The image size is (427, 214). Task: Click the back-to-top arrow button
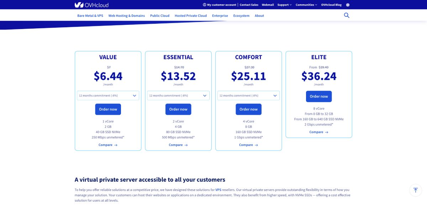[x=416, y=190]
